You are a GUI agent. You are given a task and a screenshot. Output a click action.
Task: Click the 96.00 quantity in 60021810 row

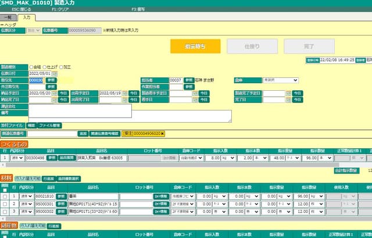pyautogui.click(x=301, y=197)
